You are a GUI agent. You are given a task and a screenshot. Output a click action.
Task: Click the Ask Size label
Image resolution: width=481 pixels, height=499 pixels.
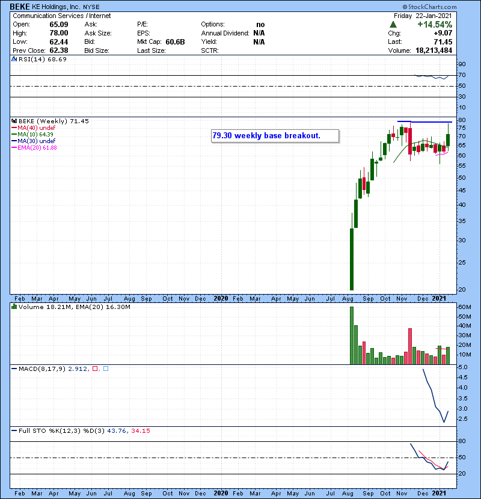point(98,33)
